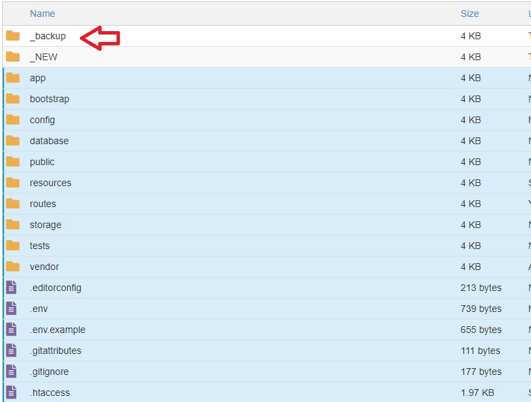Click the .env file icon

pos(12,309)
